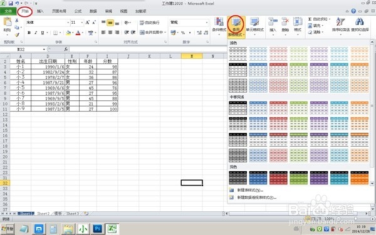Click the Format Painter brush icon

click(17, 34)
